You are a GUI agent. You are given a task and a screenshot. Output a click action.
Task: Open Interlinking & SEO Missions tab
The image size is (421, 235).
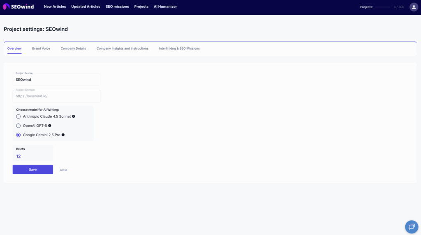click(179, 48)
